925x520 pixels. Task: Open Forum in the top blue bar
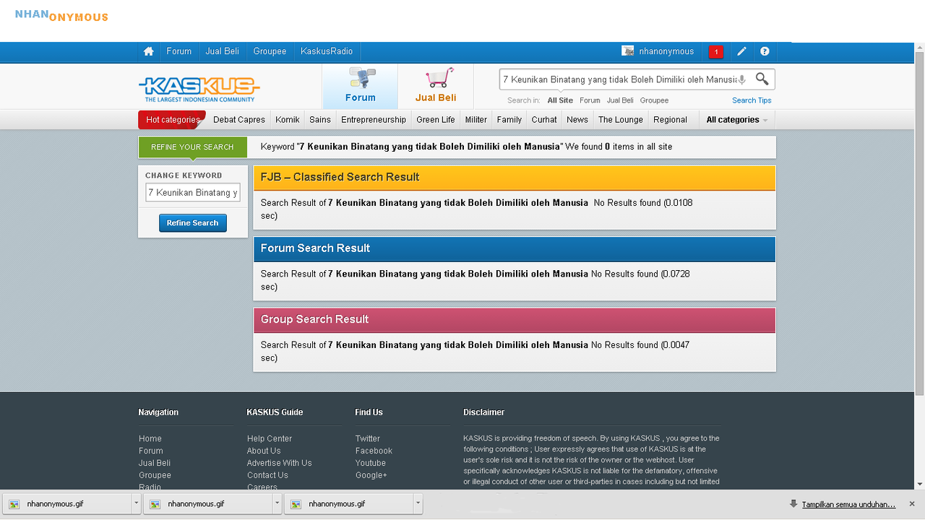click(x=178, y=51)
